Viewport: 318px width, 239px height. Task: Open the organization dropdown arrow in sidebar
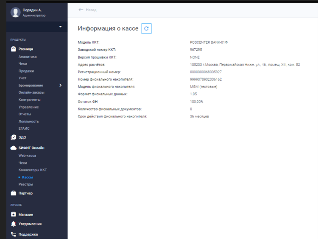[60, 27]
